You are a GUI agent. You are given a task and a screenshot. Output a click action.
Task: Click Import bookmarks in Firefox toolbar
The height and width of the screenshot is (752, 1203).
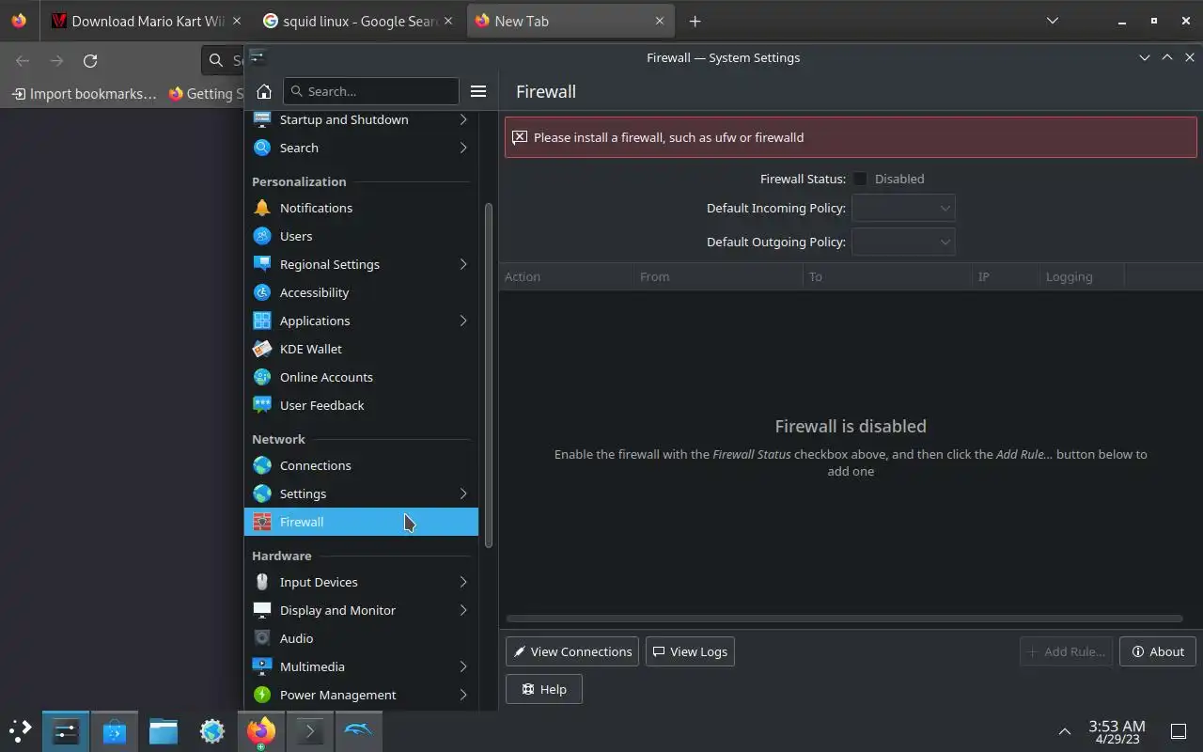(x=85, y=93)
